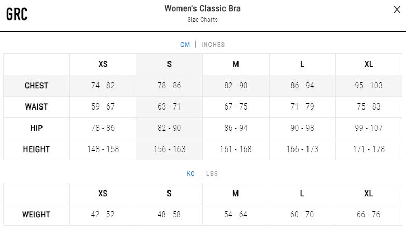Click the weight value 54 - 64 cell
The image size is (406, 232).
[x=235, y=215]
